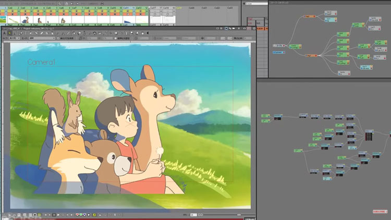The height and width of the screenshot is (220, 391).
Task: Toggle preview visibility for column Col8
Action: [89, 11]
